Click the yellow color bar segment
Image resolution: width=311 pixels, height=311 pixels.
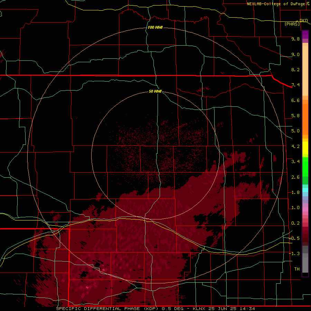(x=305, y=148)
